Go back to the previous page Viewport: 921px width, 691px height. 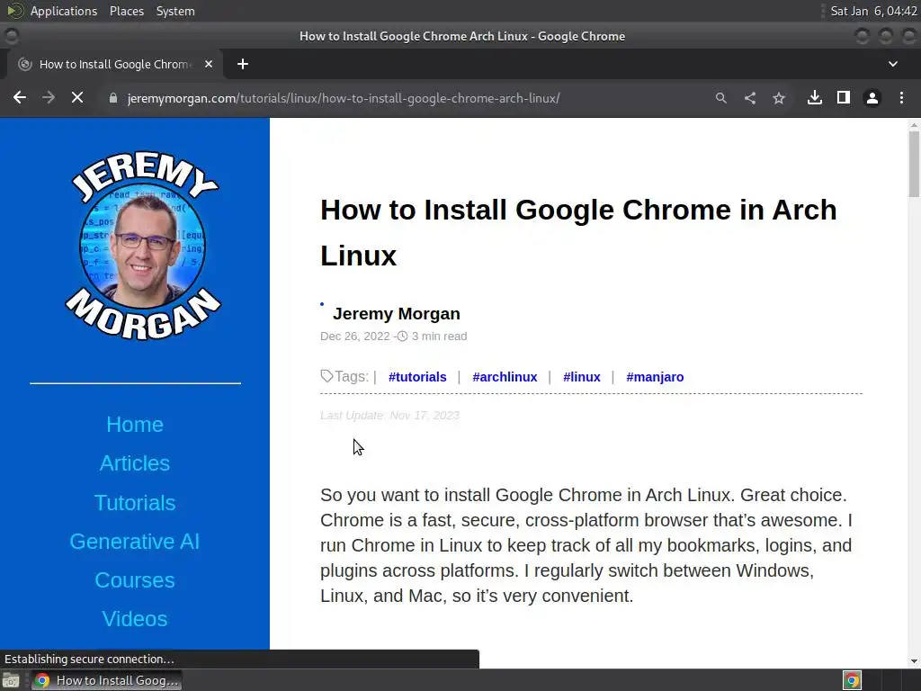pos(20,97)
